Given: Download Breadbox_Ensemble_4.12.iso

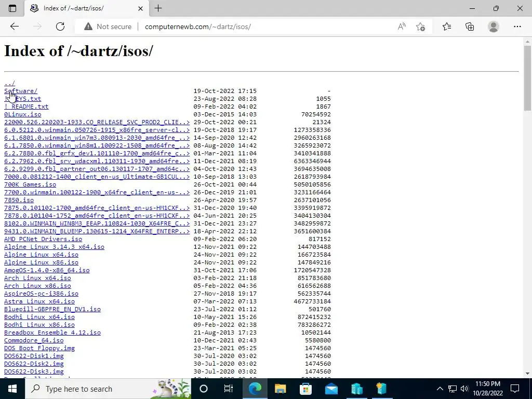Looking at the screenshot, I should (x=52, y=333).
